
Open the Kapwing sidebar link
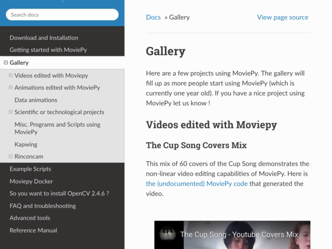(26, 144)
